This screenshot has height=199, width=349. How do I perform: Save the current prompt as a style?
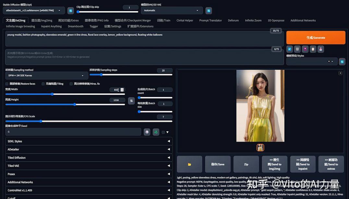click(x=321, y=49)
